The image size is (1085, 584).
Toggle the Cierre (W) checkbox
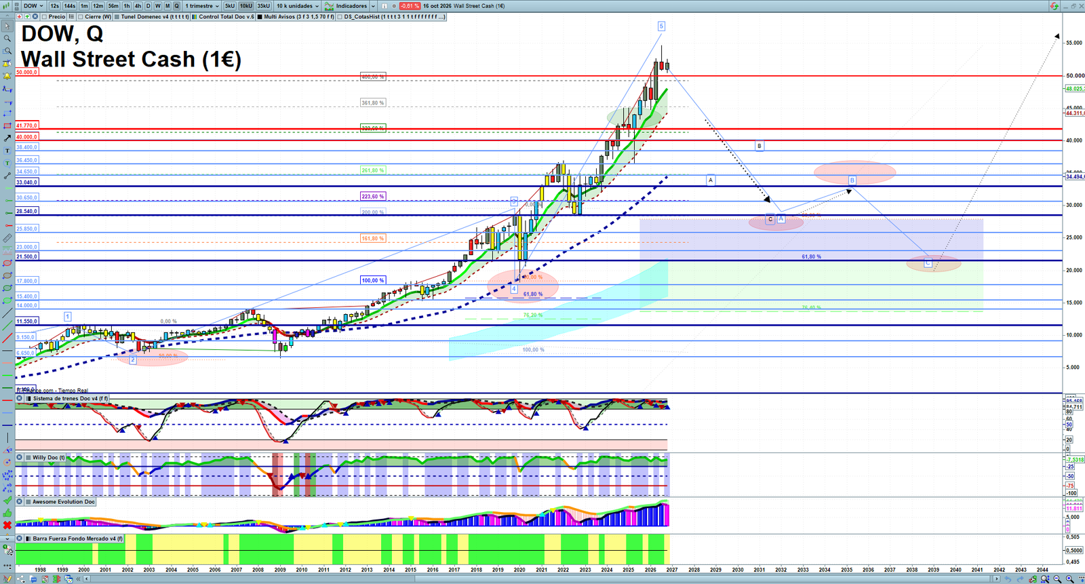pos(81,17)
